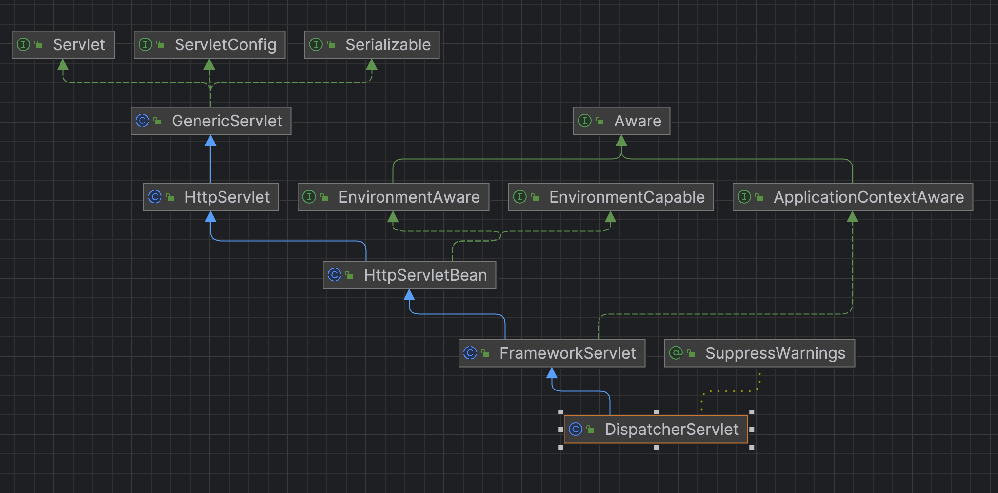This screenshot has height=493, width=998.
Task: Select the HttpServlet label text
Action: click(x=227, y=197)
